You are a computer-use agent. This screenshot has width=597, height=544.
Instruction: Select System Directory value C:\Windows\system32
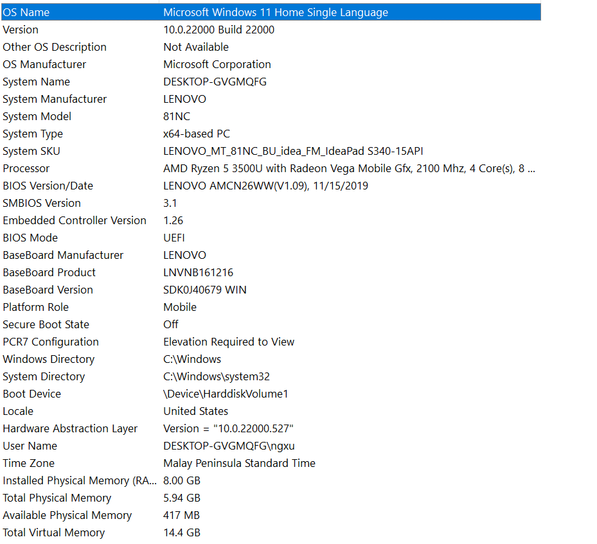click(217, 376)
